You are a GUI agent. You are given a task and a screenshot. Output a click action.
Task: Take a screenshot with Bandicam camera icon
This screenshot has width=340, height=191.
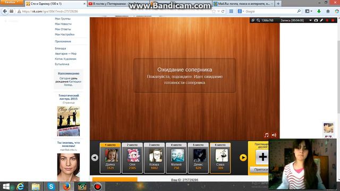click(316, 20)
